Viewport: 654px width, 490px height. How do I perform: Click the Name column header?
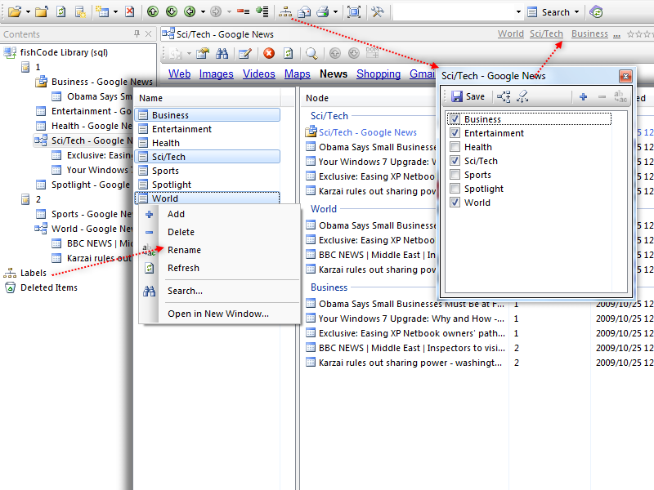[208, 98]
